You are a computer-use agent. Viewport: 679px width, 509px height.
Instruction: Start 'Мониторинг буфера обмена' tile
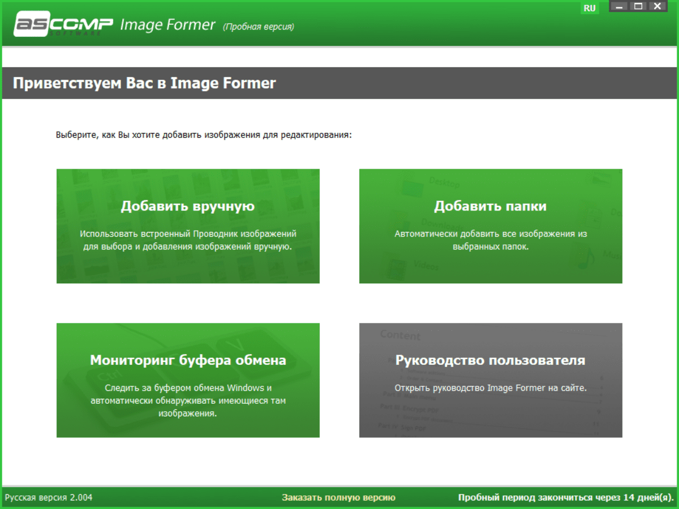[x=188, y=380]
